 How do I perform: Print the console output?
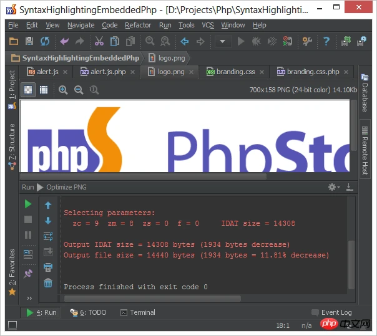48,267
